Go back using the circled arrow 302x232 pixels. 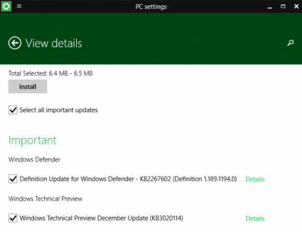tap(15, 43)
